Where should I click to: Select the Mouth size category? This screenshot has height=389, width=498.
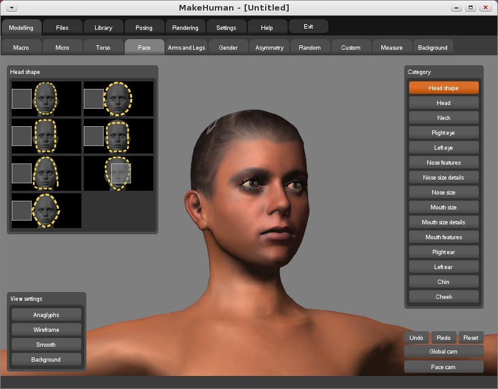pos(444,207)
